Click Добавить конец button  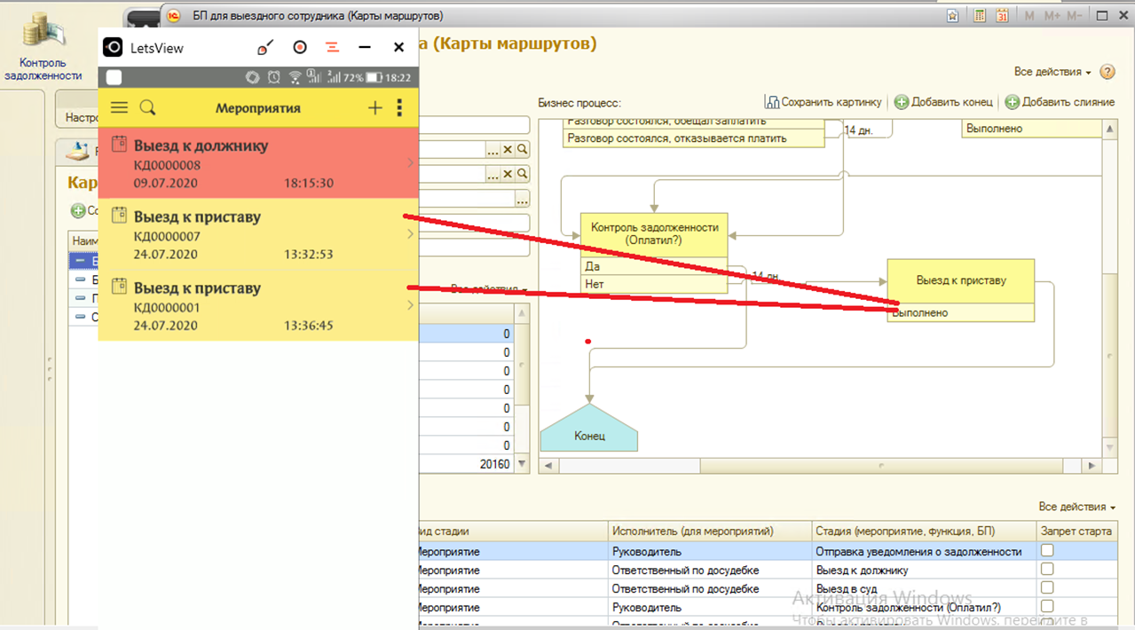pyautogui.click(x=943, y=102)
